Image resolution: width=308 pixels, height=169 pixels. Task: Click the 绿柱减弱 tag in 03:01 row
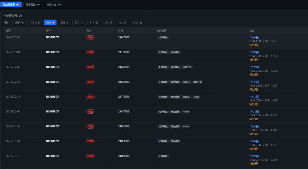(175, 52)
